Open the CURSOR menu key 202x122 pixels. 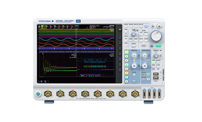coord(126,26)
